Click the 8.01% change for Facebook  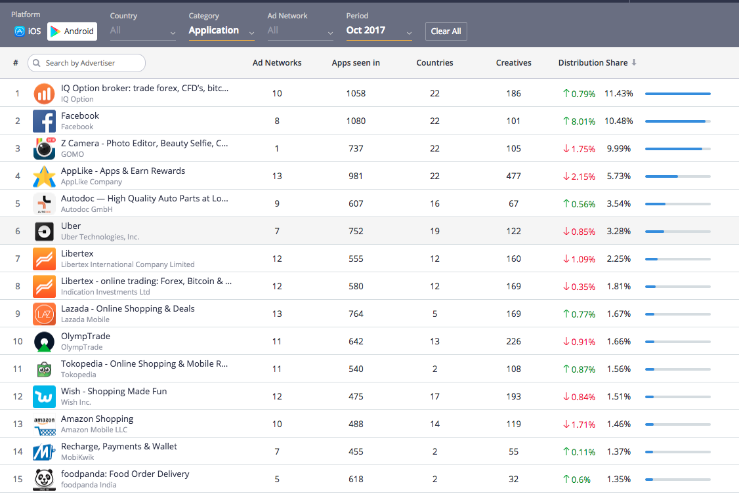[x=579, y=121]
